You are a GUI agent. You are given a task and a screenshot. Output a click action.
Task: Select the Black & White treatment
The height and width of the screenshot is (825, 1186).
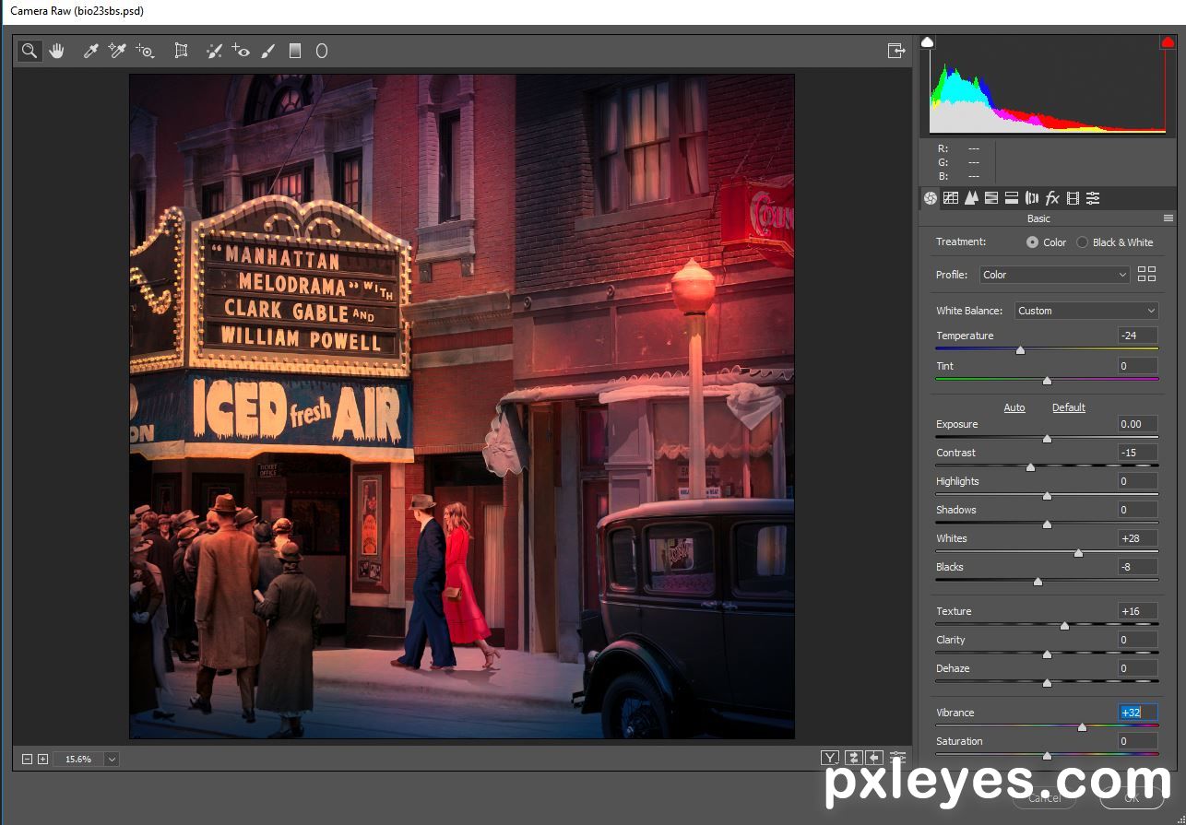pyautogui.click(x=1083, y=242)
